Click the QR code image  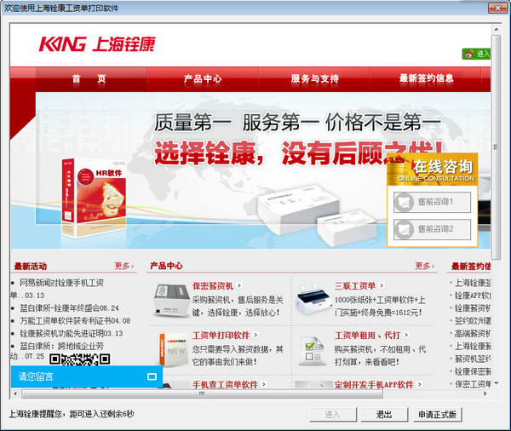(80, 359)
